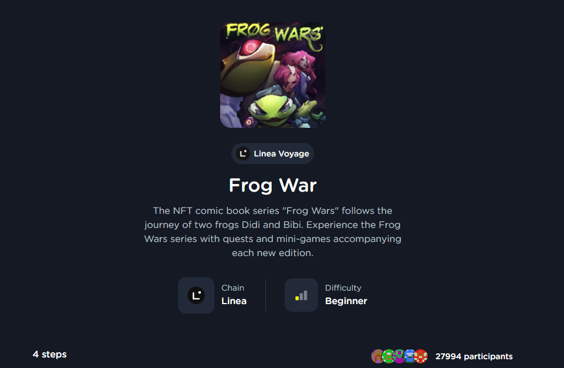564x368 pixels.
Task: Click the Linea chain logo icon
Action: [x=196, y=295]
